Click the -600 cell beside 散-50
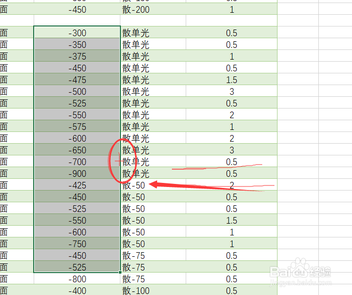352x295 pixels. 77,232
